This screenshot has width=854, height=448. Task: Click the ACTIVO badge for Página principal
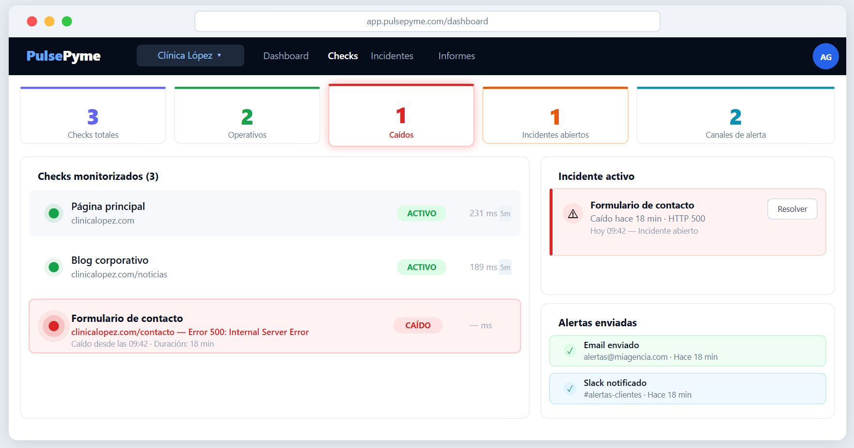(x=422, y=213)
